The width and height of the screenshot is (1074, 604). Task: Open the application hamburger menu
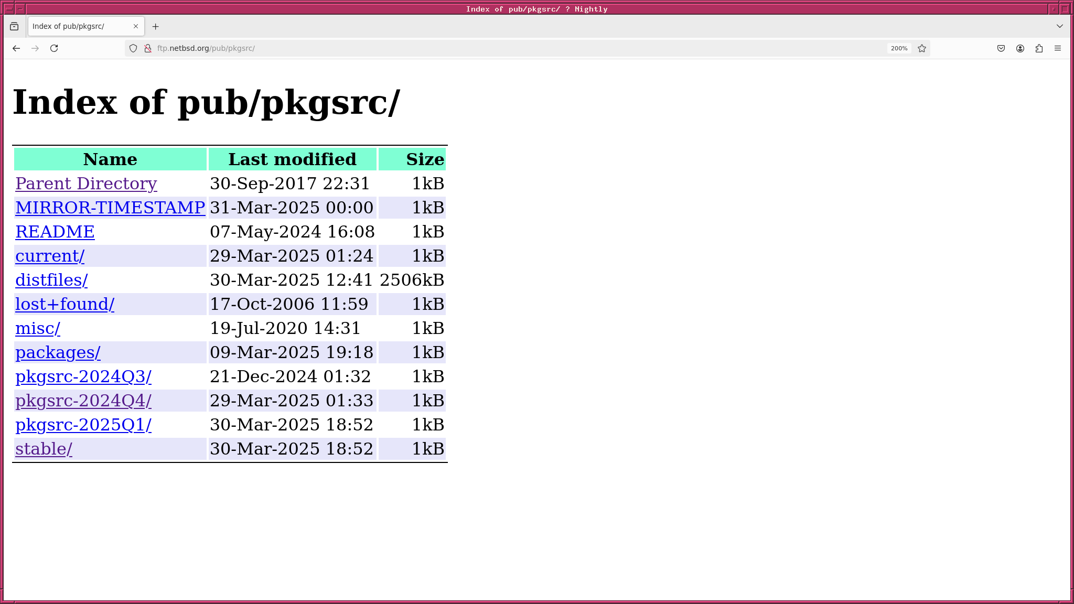[x=1058, y=48]
